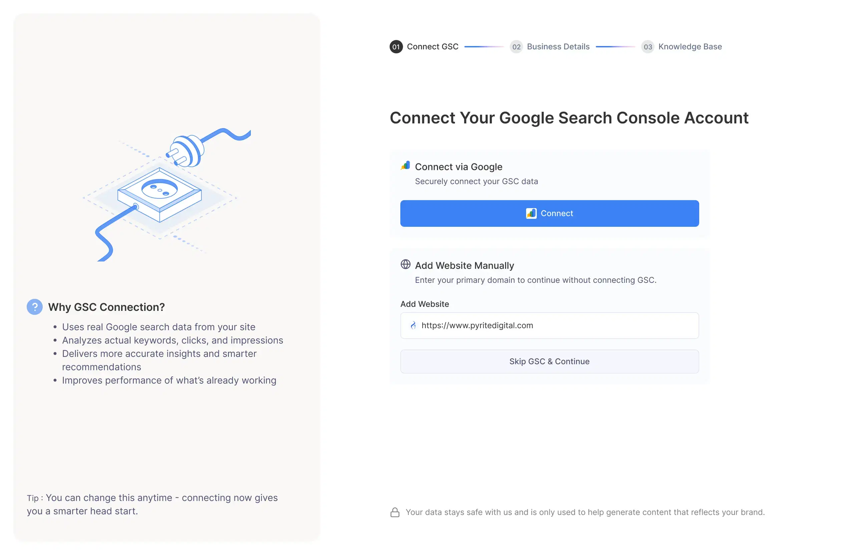Click the flame brand icon inside the website field
This screenshot has width=854, height=555.
pos(413,326)
